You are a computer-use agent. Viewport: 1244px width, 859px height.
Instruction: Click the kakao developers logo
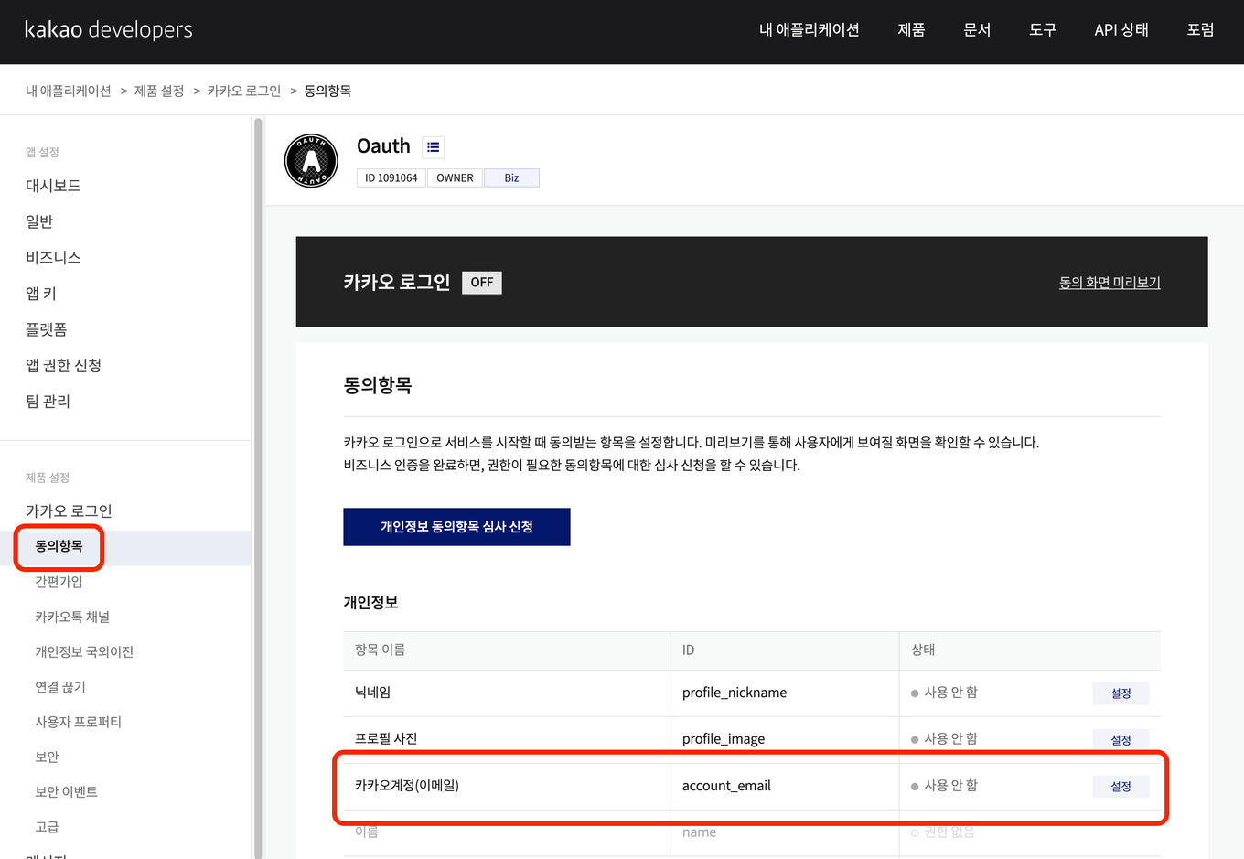click(108, 29)
